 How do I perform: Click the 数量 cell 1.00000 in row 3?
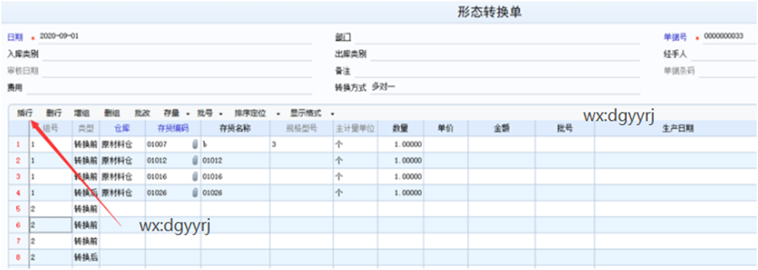[x=400, y=177]
